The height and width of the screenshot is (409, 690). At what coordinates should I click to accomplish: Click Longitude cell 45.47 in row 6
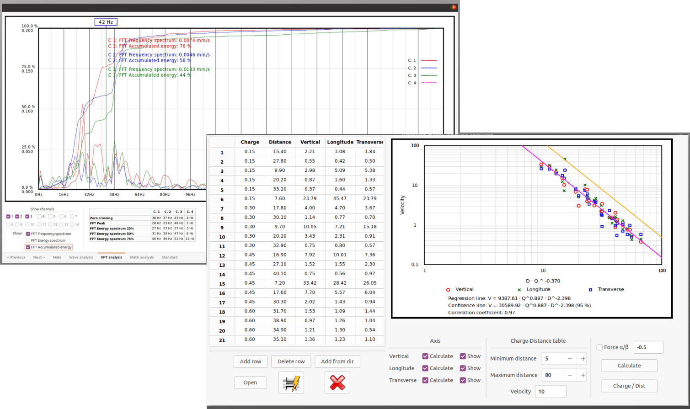(x=340, y=199)
